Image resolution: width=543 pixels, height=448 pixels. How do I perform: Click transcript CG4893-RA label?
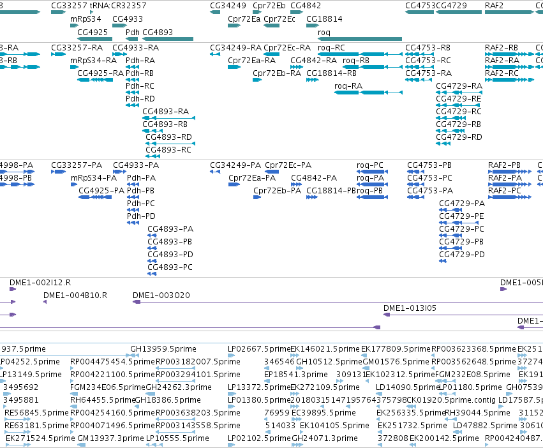(x=165, y=111)
